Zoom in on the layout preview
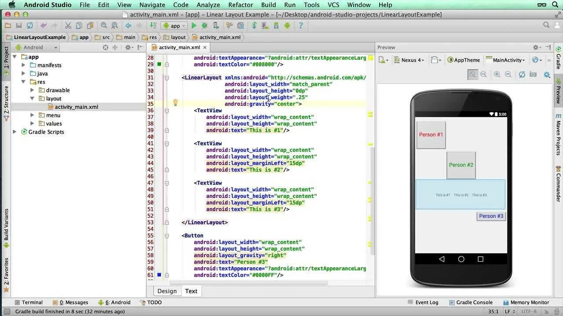The image size is (563, 316). tap(497, 75)
